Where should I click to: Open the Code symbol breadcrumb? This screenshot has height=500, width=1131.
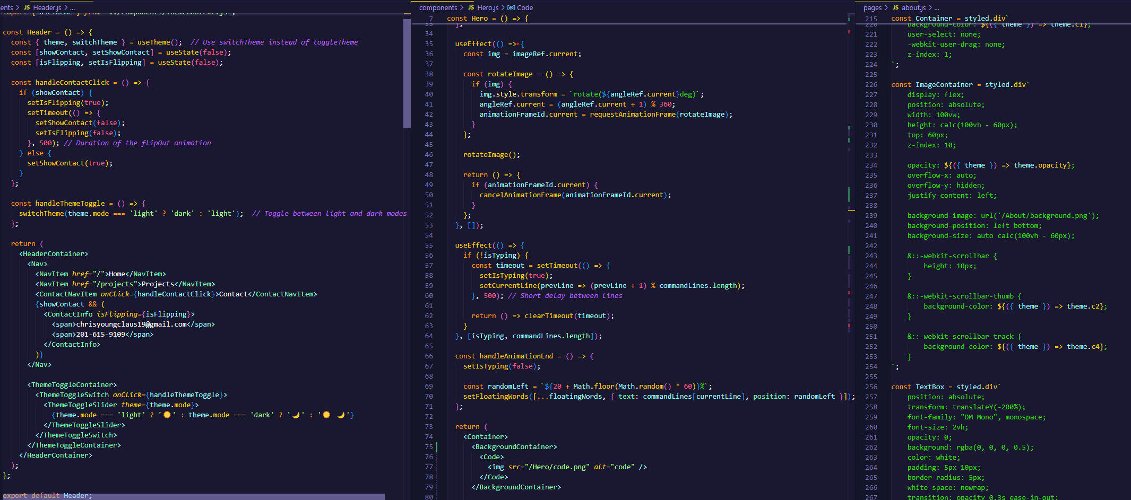[x=524, y=7]
